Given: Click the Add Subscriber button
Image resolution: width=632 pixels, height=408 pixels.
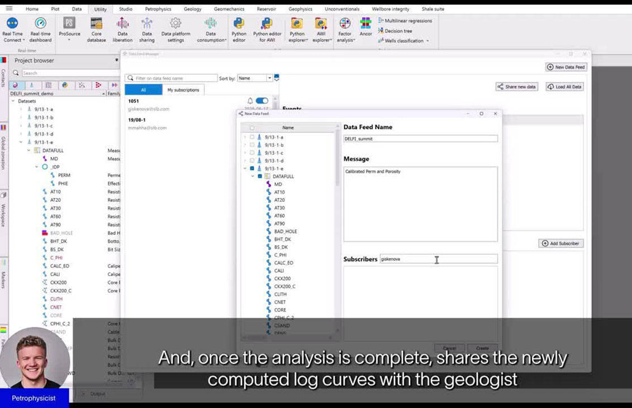Looking at the screenshot, I should pos(560,244).
